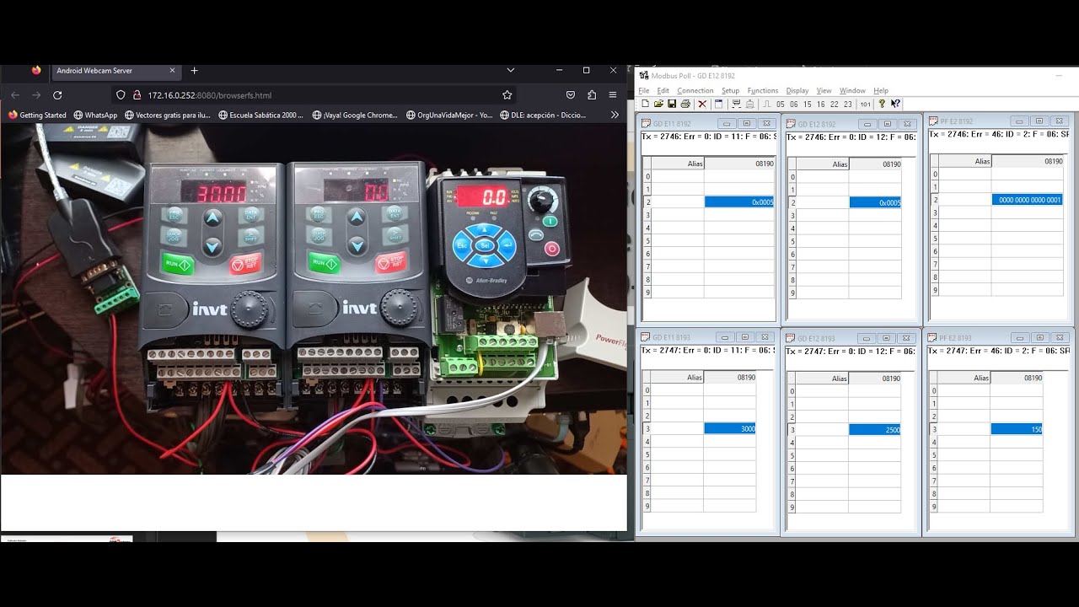
Task: Reload the Firefox page
Action: [x=57, y=95]
